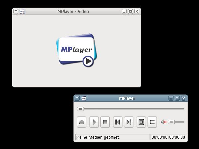Click the middle of the seek bar track
Viewport: 199px width, 149px height.
click(131, 109)
